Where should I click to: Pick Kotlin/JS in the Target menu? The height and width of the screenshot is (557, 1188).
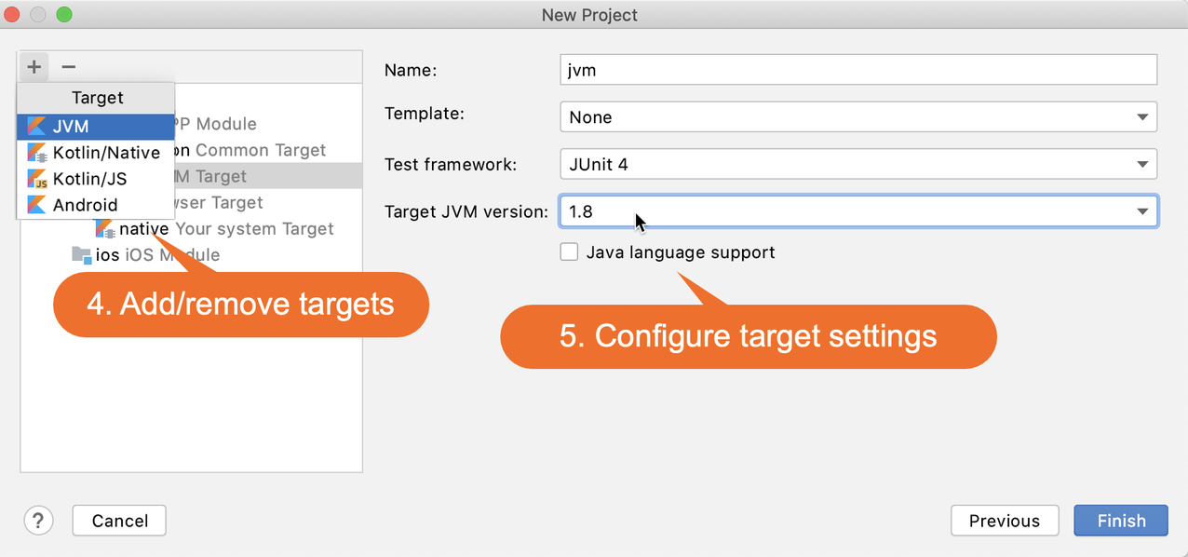point(90,179)
